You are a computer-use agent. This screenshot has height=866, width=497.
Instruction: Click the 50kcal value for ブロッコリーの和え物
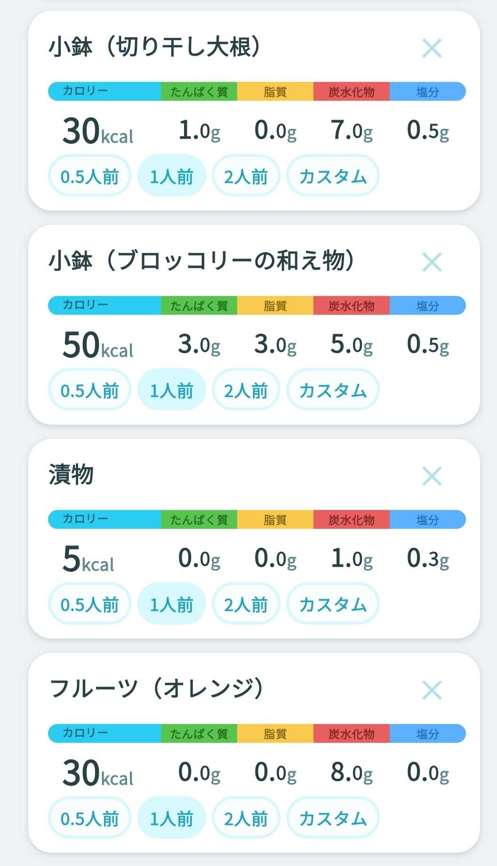[x=98, y=345]
